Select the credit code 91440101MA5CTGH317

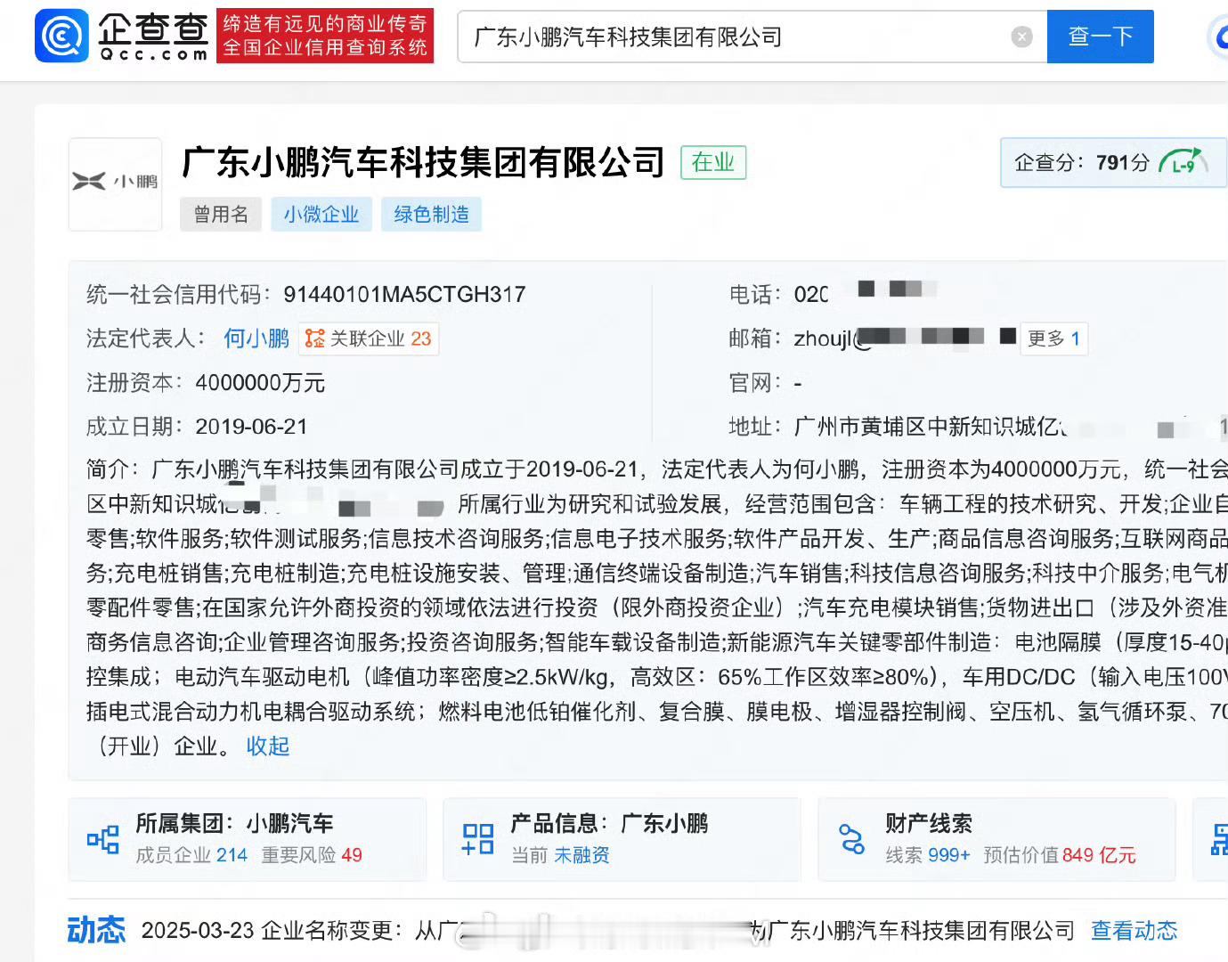[404, 295]
